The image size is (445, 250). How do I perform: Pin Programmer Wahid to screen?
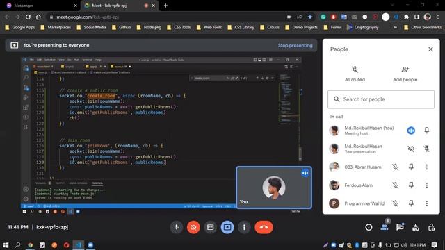pos(411,203)
